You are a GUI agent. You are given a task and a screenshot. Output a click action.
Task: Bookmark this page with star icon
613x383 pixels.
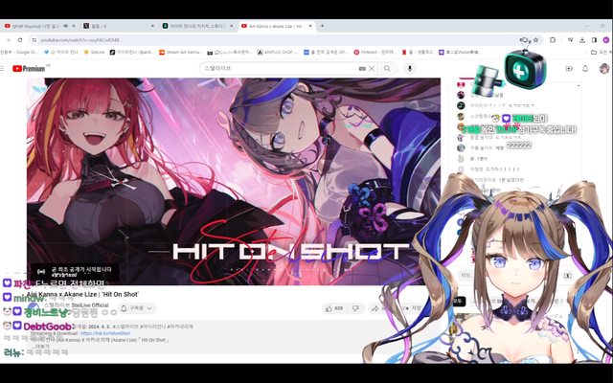click(537, 39)
